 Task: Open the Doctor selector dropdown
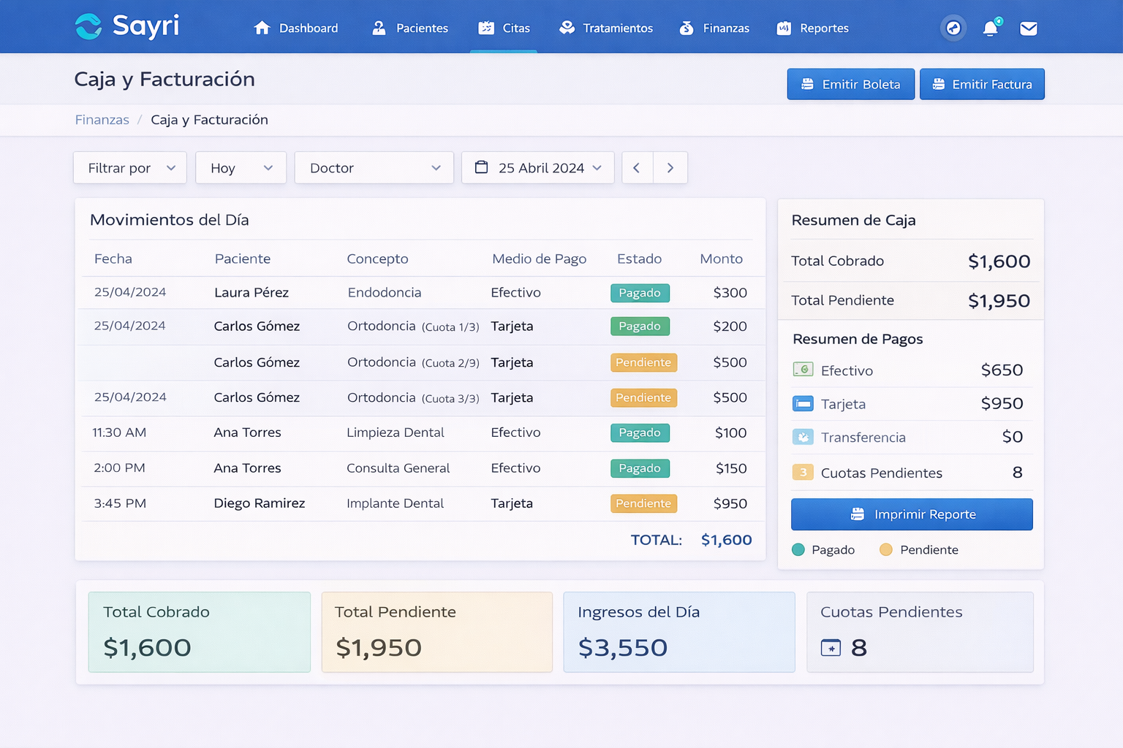coord(374,168)
